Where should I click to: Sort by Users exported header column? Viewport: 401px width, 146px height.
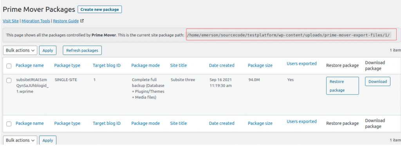[302, 63]
